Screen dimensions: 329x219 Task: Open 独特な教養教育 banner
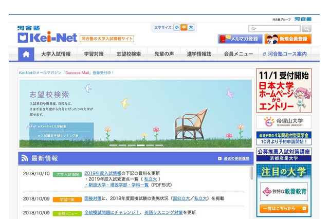point(284,192)
